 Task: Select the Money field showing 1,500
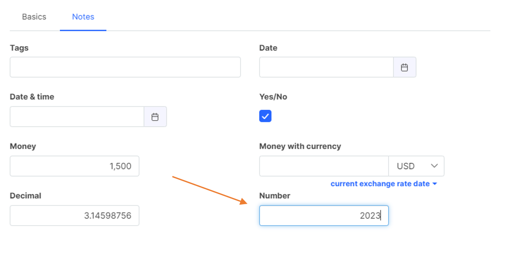[x=75, y=166]
